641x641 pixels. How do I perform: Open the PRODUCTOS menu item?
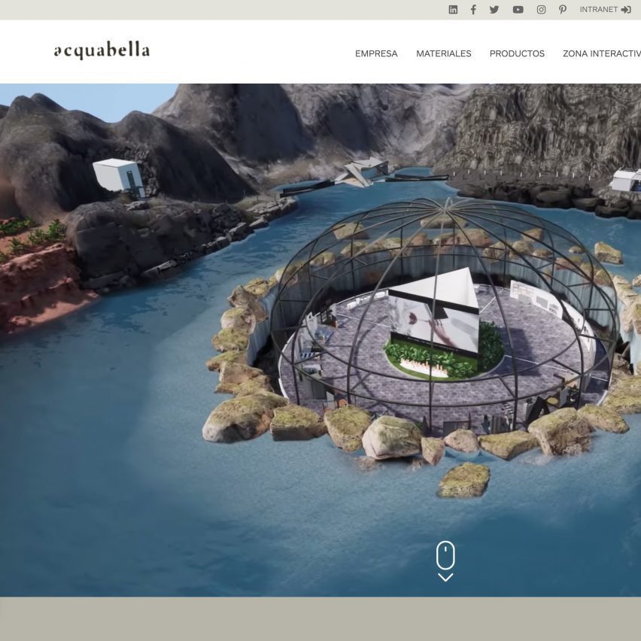[517, 53]
